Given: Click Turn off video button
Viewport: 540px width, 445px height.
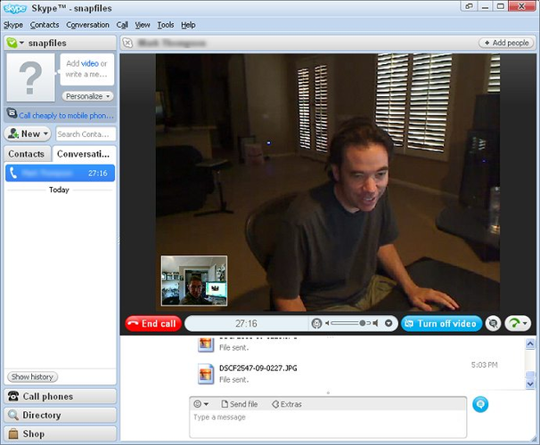Looking at the screenshot, I should [441, 324].
